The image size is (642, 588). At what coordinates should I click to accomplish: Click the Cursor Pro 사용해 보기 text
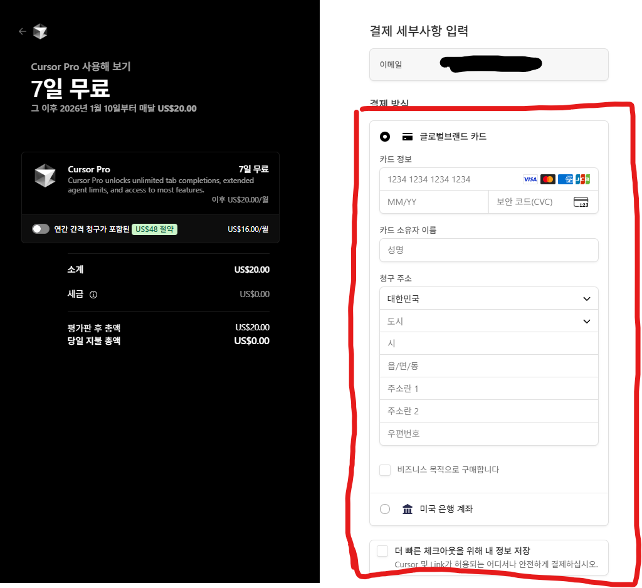[x=81, y=66]
